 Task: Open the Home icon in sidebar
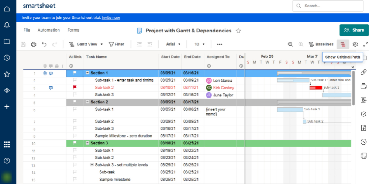(7, 9)
